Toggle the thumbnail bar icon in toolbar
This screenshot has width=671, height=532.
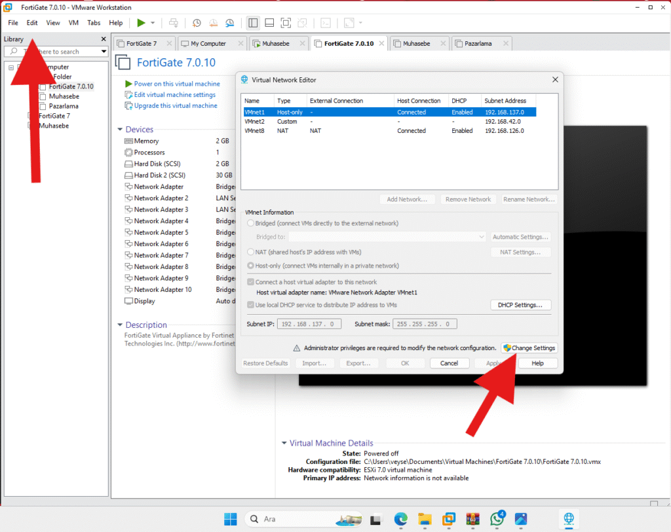tap(269, 23)
